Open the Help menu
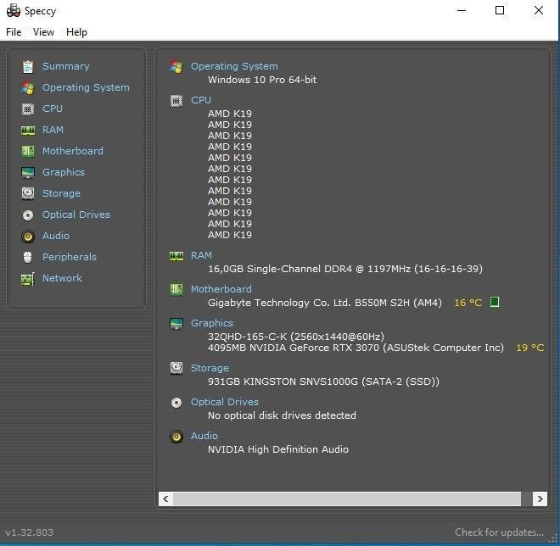The height and width of the screenshot is (546, 560). click(76, 32)
